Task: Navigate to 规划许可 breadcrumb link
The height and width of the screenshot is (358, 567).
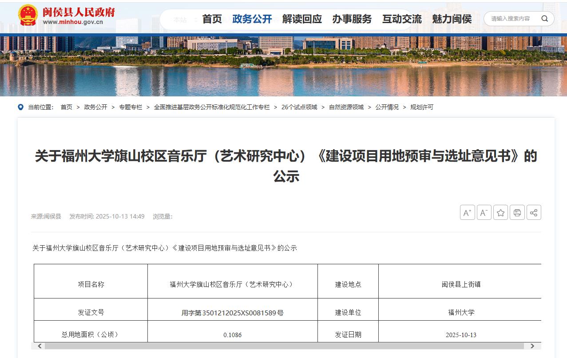Action: 421,107
